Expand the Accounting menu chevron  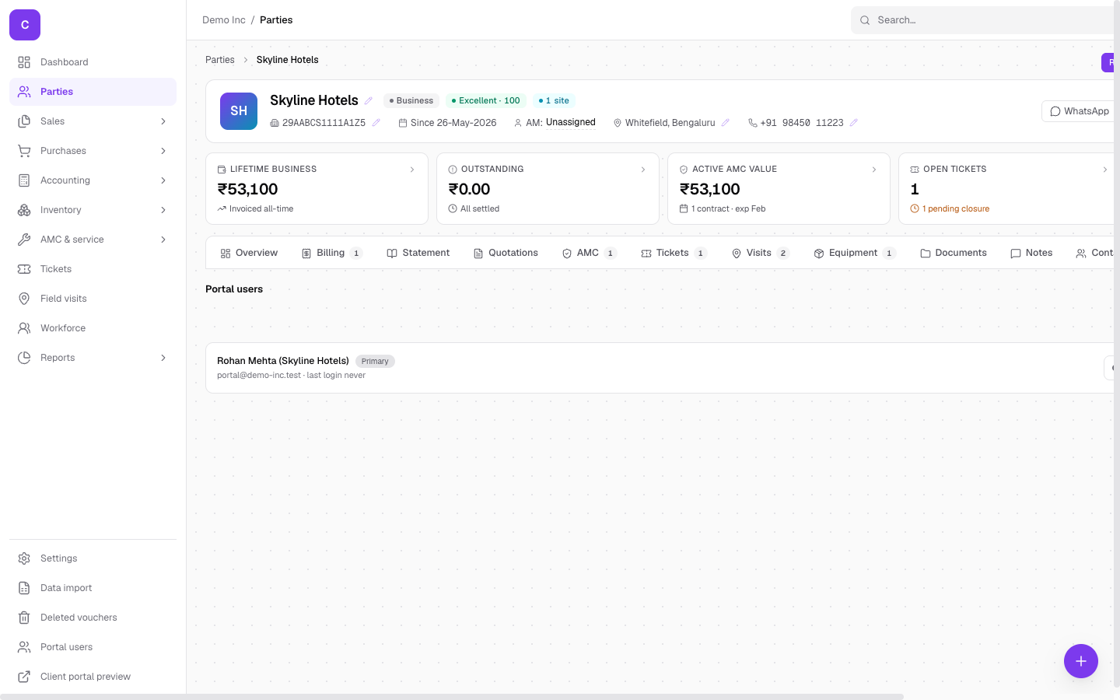[163, 180]
